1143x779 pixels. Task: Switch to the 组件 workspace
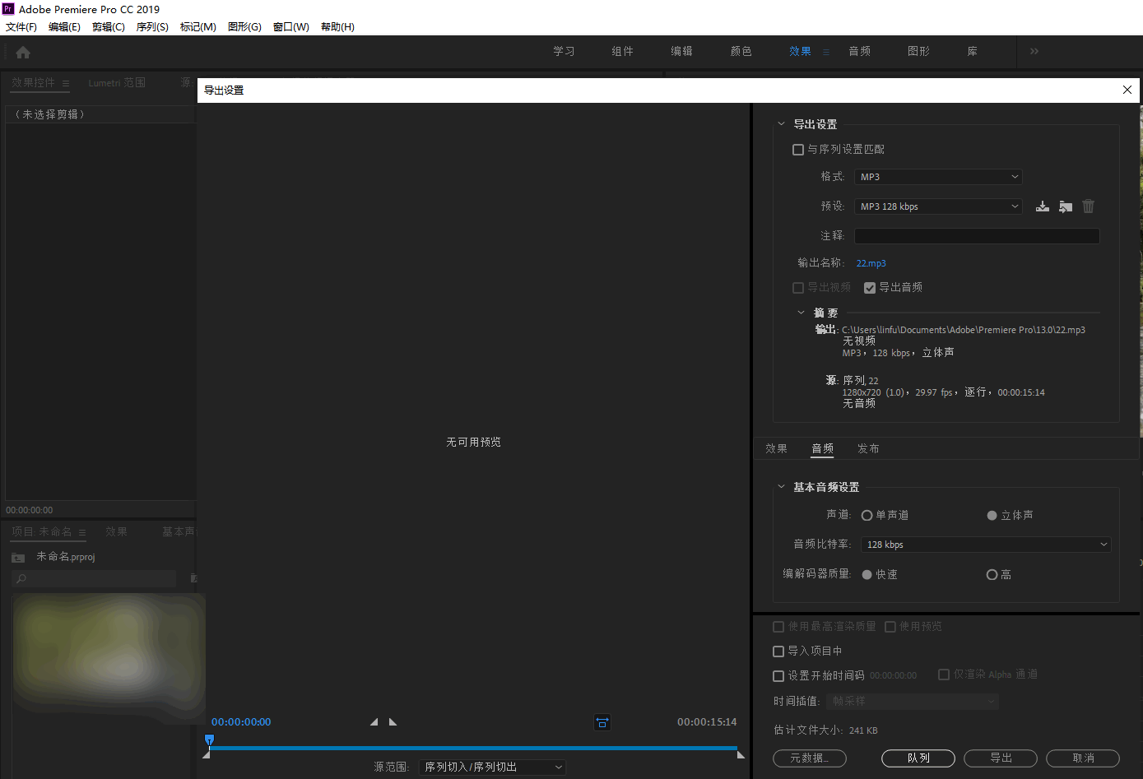coord(622,52)
